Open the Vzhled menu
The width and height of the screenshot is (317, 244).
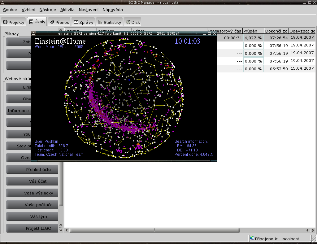coord(28,10)
